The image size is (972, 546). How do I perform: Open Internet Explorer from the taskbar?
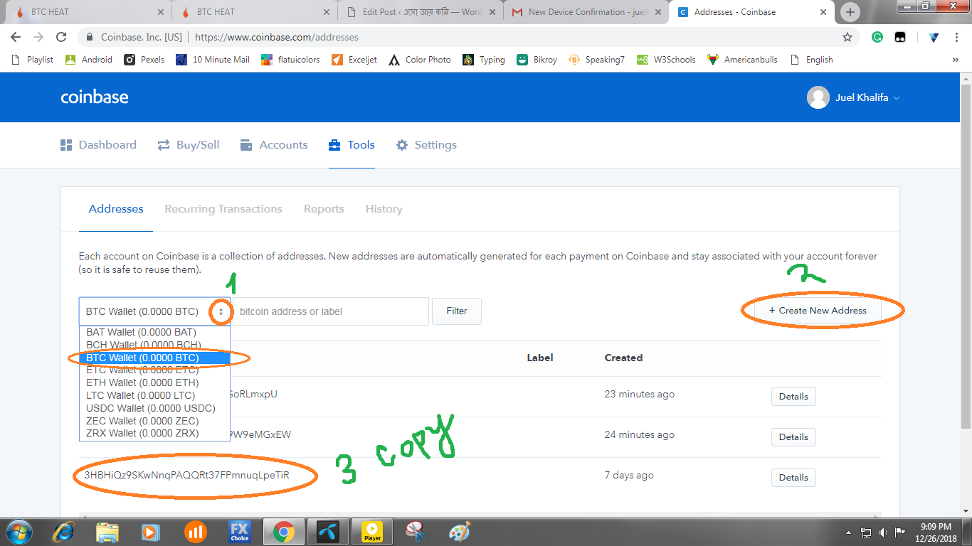pos(63,531)
